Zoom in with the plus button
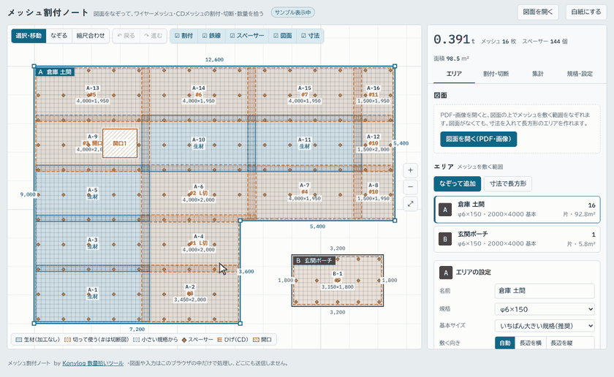614x377 pixels. click(x=410, y=170)
